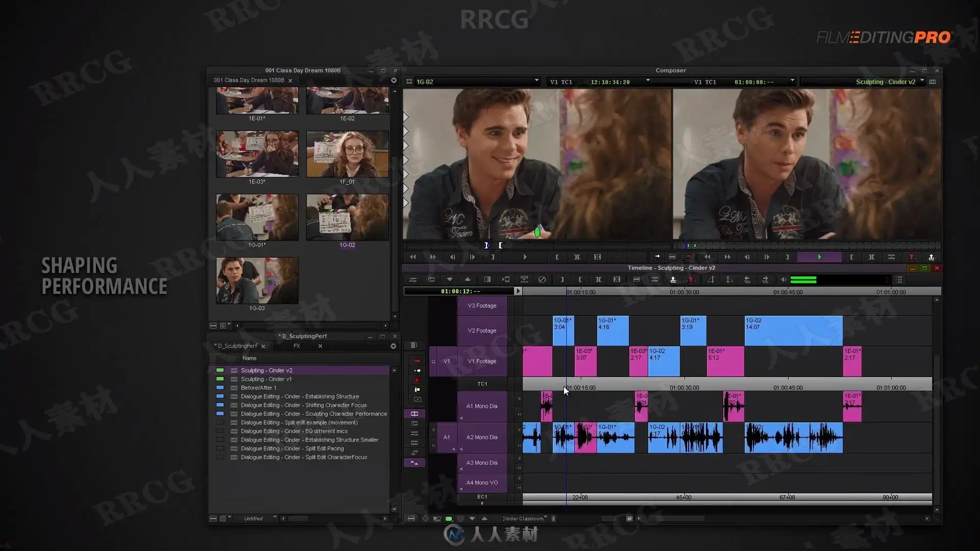Click the Splice-In yellow arrow between monitors
The width and height of the screenshot is (980, 551).
[657, 257]
